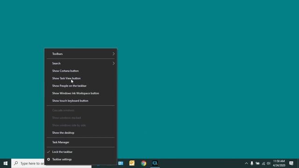This screenshot has height=168, width=299.
Task: Open the clock showing 11:50 AM
Action: coord(279,163)
